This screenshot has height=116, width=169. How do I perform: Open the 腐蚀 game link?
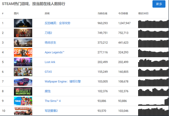(x=47, y=91)
